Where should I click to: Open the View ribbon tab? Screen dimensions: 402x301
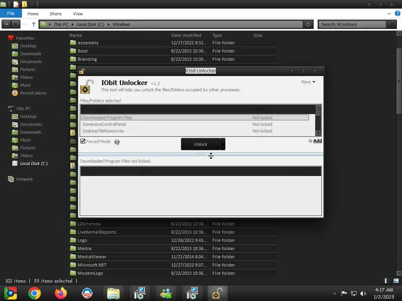(x=78, y=14)
